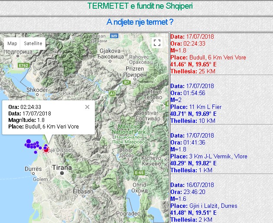Click coordinates '40.29° N, 19.82° E'
Screen dimensions: 273x223
[x=193, y=164]
